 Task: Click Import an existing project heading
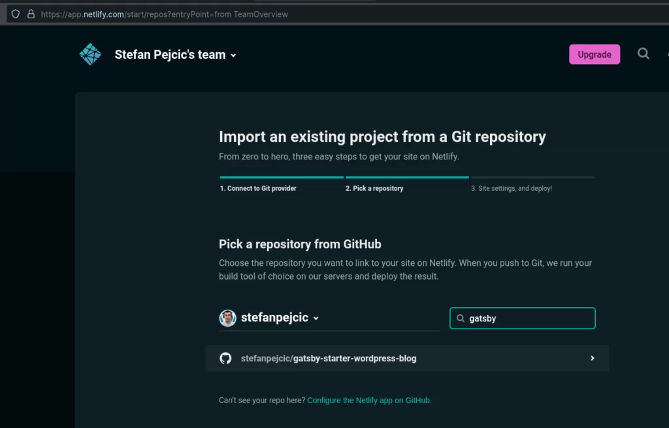click(x=382, y=137)
